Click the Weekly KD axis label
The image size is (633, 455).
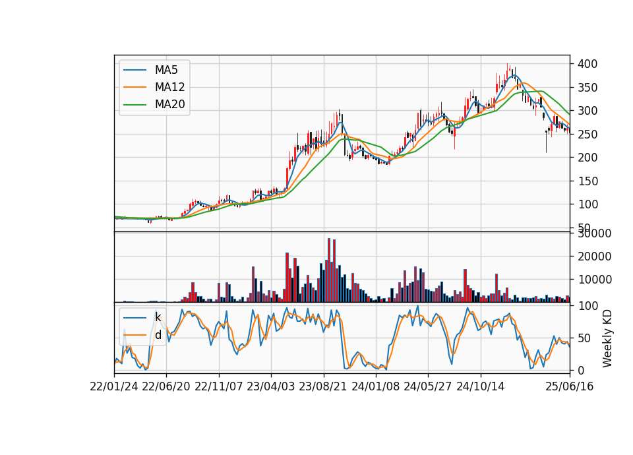click(x=607, y=338)
